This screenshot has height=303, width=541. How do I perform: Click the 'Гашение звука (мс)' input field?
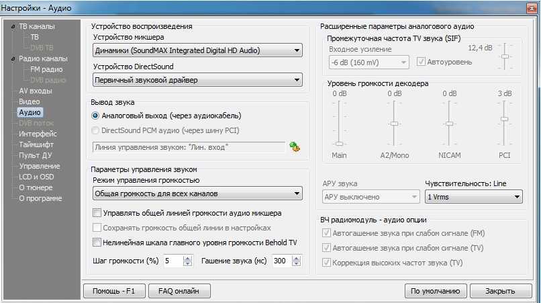click(279, 261)
